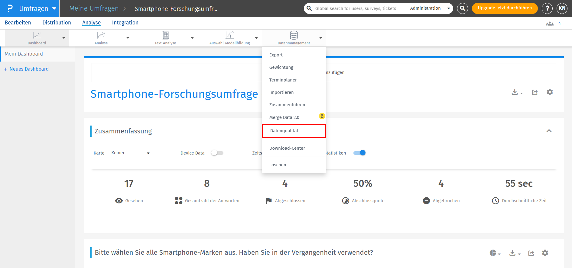572x268 pixels.
Task: Choose Terminplaner from the menu
Action: pos(294,80)
